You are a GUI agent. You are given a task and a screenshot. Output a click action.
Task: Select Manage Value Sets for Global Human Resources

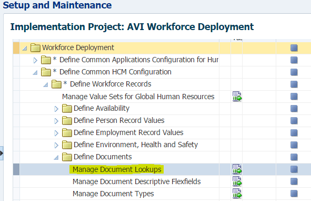click(x=138, y=97)
